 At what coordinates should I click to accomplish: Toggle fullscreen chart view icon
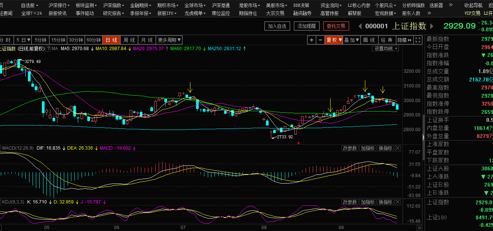(418, 40)
